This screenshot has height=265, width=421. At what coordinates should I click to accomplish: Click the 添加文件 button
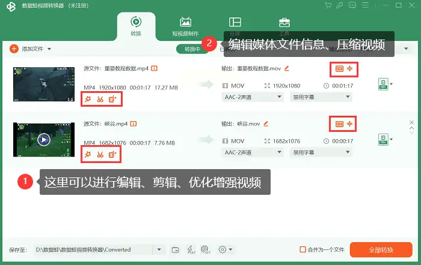click(26, 49)
